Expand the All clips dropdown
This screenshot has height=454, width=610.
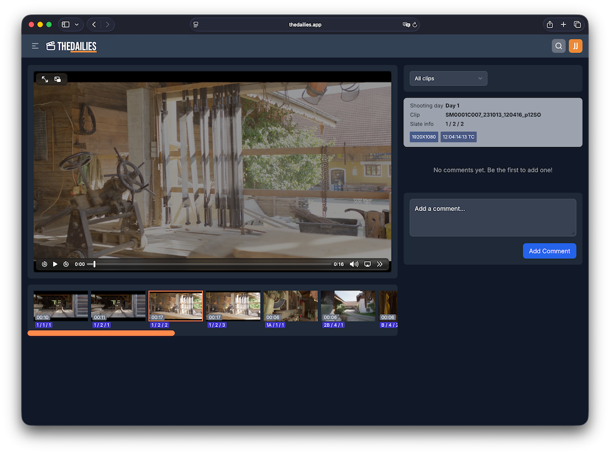pos(448,79)
